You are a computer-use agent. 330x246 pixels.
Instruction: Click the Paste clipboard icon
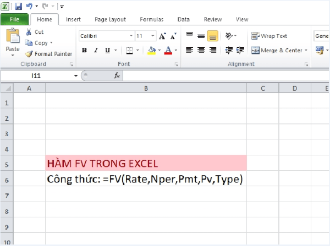[x=13, y=36]
